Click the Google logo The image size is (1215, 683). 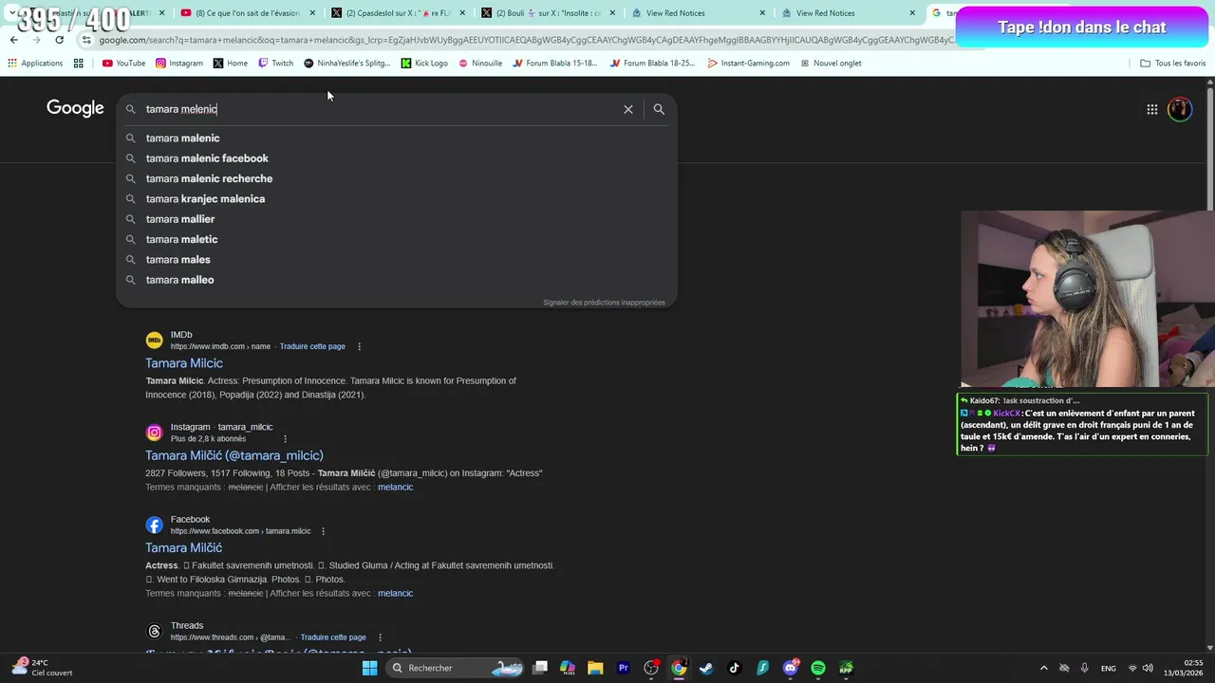75,108
